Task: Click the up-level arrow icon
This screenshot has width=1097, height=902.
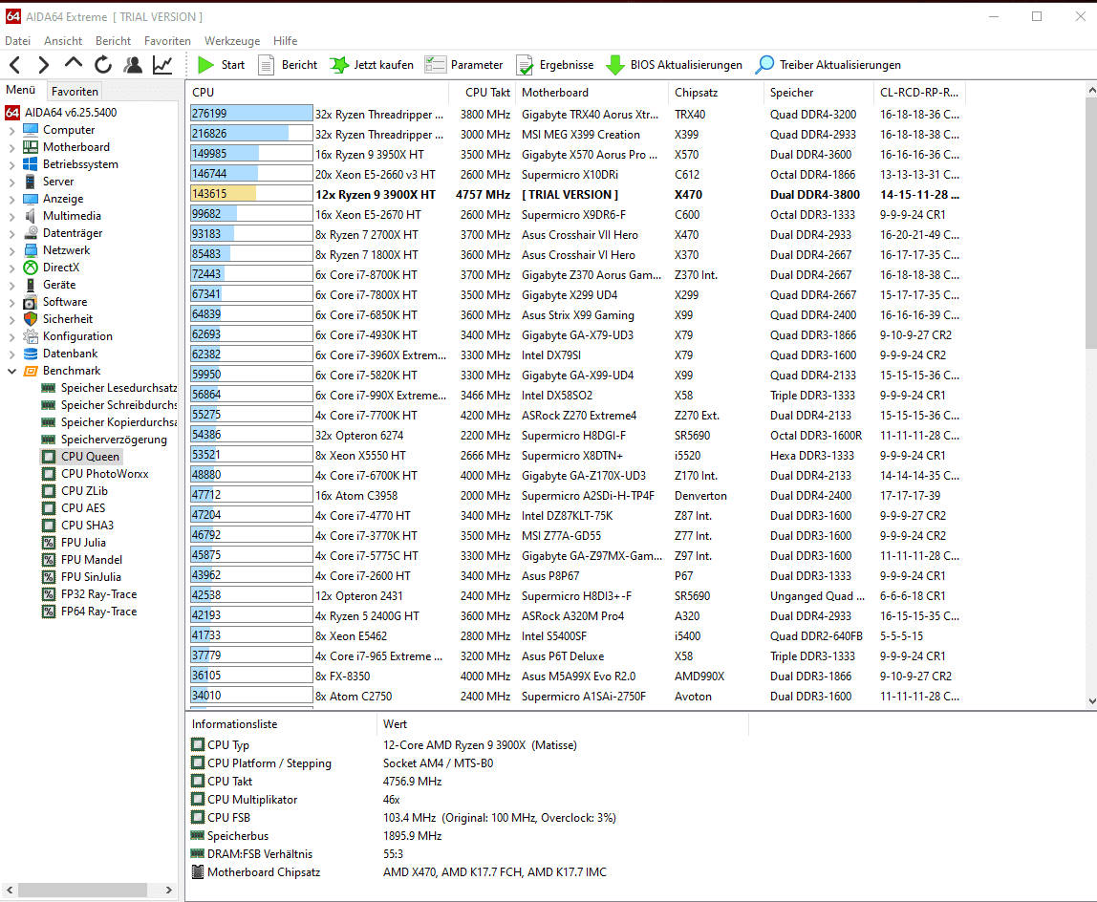Action: click(x=73, y=64)
